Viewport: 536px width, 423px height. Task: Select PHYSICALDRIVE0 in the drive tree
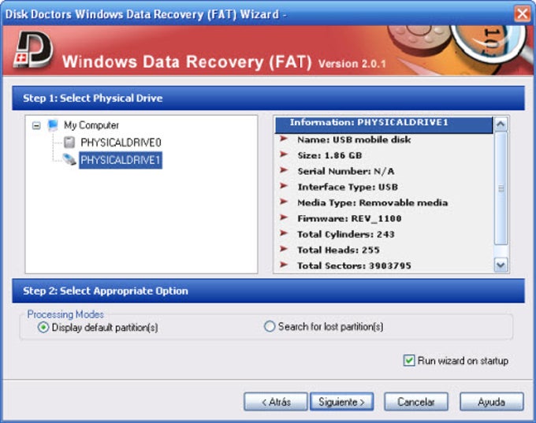pos(121,142)
